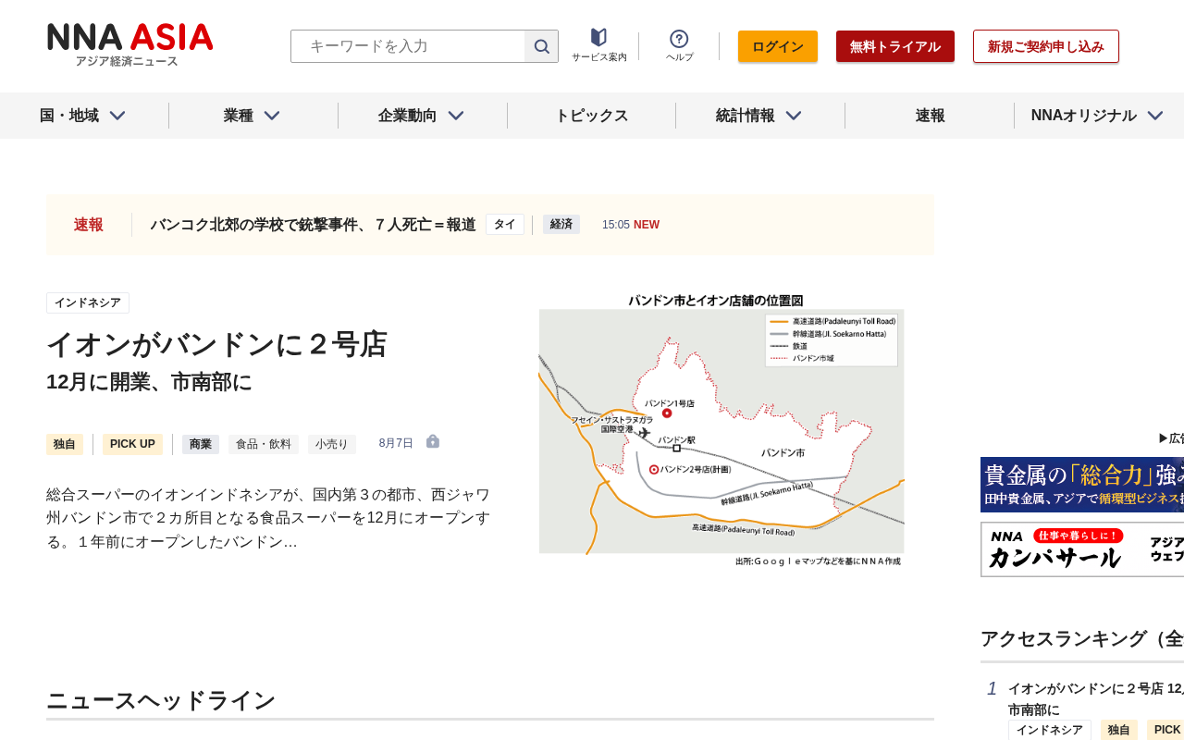Open the 速報 navigation item
Viewport: 1184px width, 740px height.
pos(930,116)
